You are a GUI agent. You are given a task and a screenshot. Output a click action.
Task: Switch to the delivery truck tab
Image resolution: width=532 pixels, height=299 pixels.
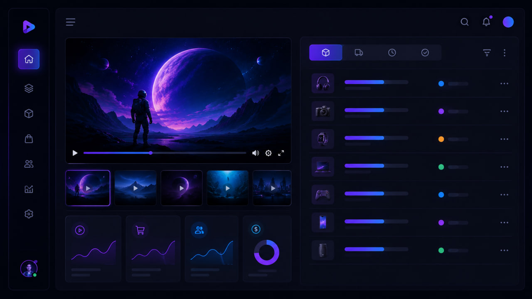coord(359,53)
